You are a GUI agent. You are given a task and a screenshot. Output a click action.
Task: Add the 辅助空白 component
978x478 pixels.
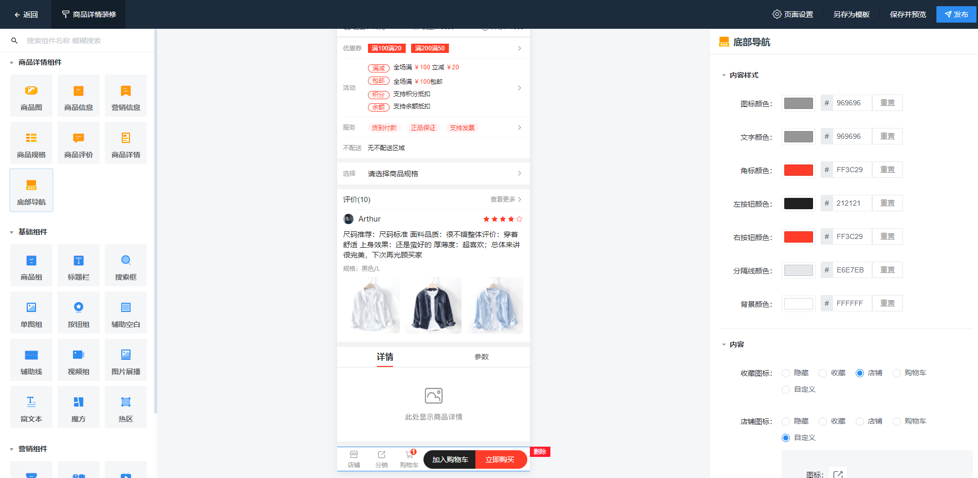[126, 312]
